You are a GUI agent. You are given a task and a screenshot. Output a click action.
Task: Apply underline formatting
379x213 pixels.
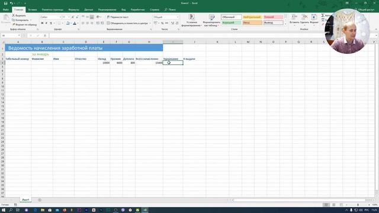51,23
